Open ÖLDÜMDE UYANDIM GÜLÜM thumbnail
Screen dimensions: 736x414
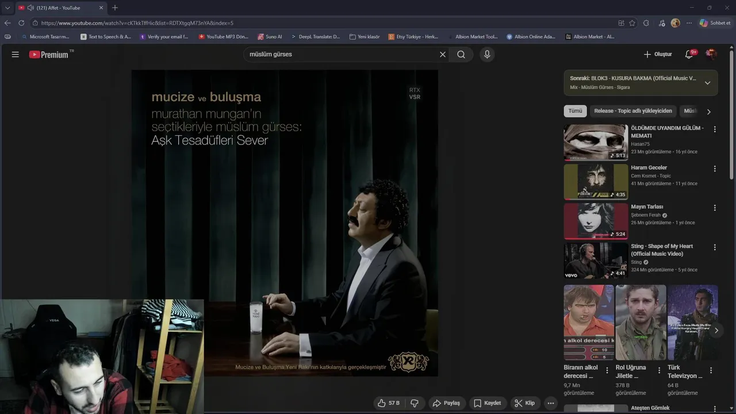tap(596, 142)
